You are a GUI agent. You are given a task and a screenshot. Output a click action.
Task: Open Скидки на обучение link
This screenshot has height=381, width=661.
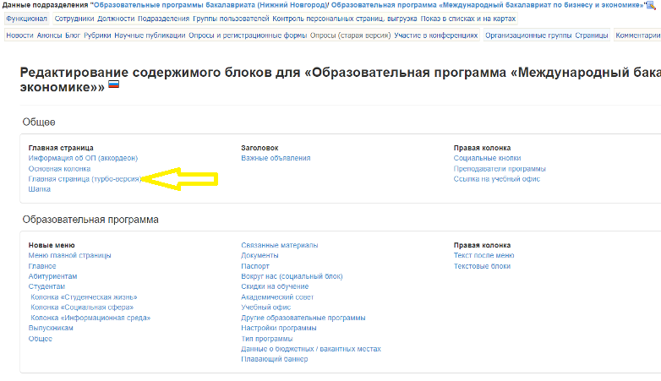(x=275, y=286)
